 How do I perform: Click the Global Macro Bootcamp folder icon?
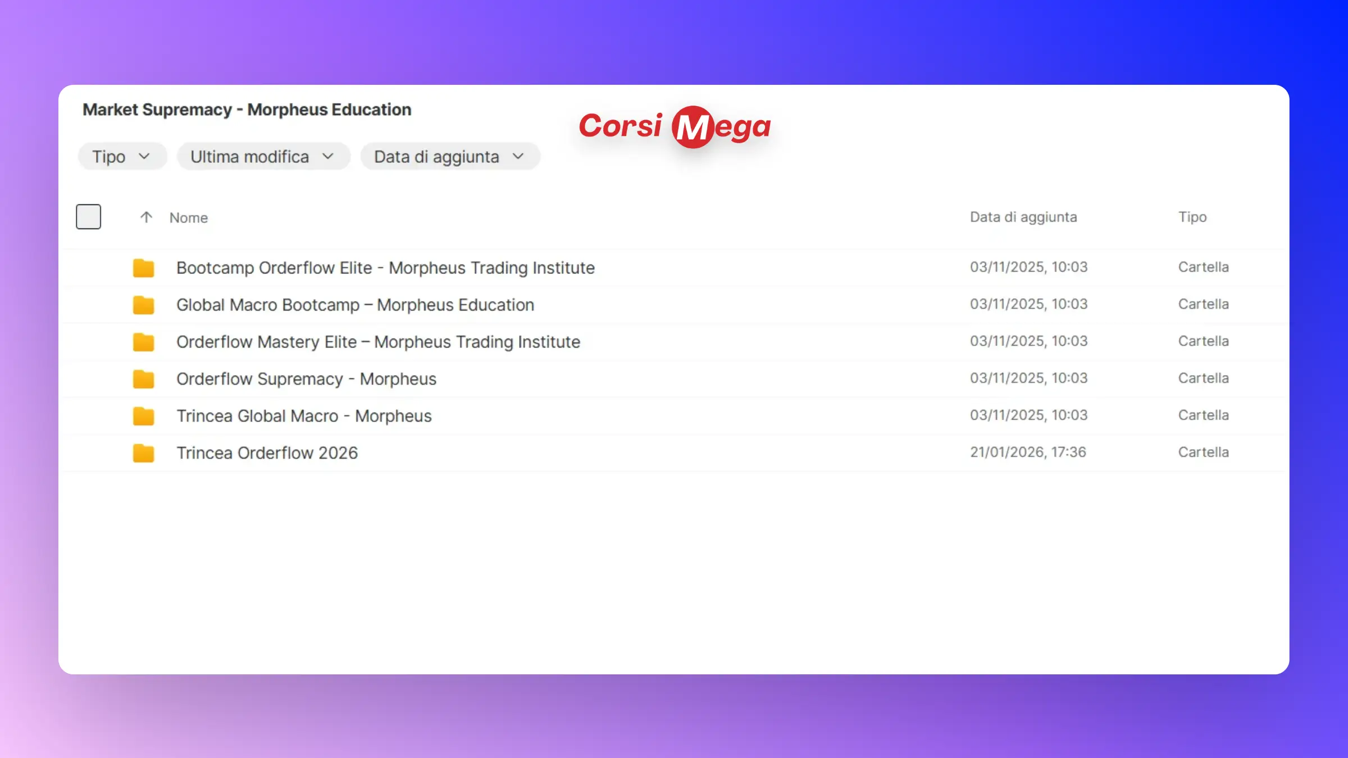(x=143, y=305)
